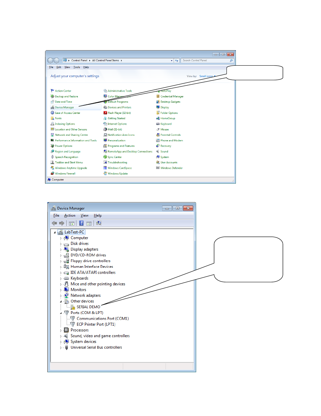Click the ECP Printer Port (LPT1) icon
321x416 pixels.
pos(72,324)
